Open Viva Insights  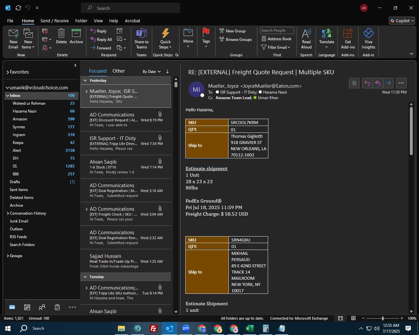click(368, 39)
